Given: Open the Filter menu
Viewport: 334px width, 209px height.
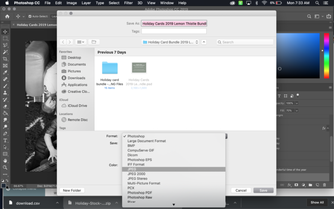Looking at the screenshot, I should [x=128, y=3].
